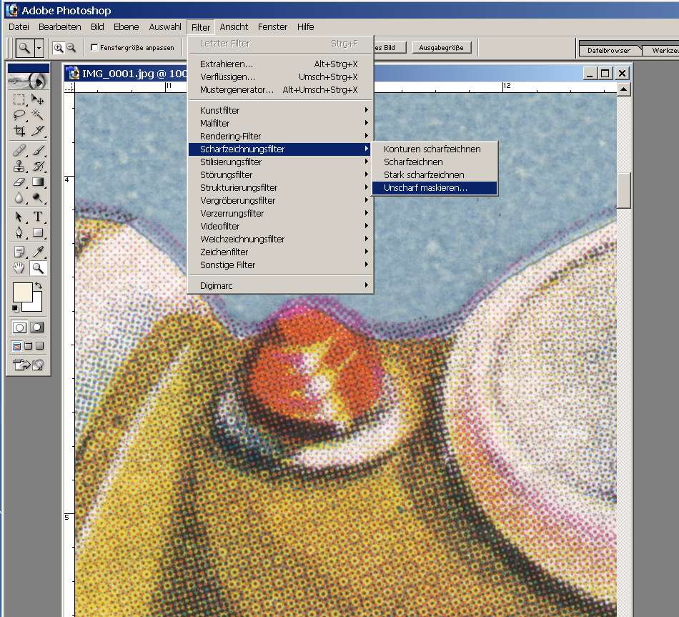Choose Stark scharfzeichnen

[x=435, y=174]
